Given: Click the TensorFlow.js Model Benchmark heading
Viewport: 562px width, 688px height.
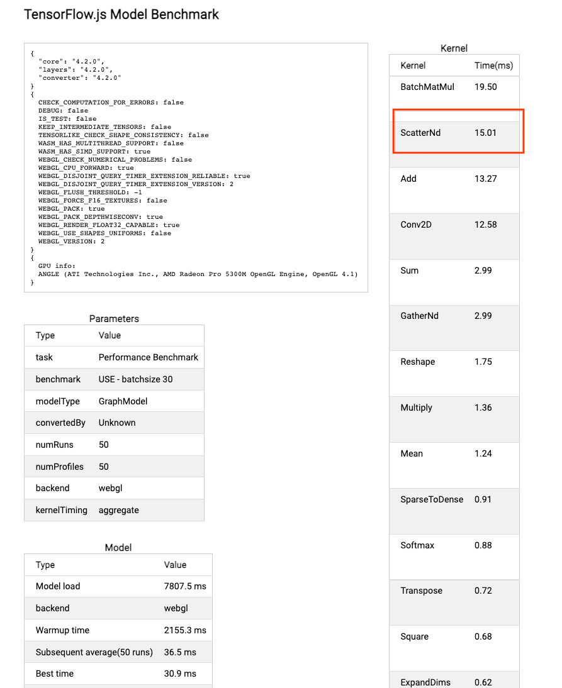Looking at the screenshot, I should pos(121,14).
